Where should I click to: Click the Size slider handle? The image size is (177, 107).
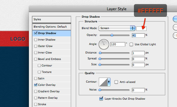click(100, 64)
